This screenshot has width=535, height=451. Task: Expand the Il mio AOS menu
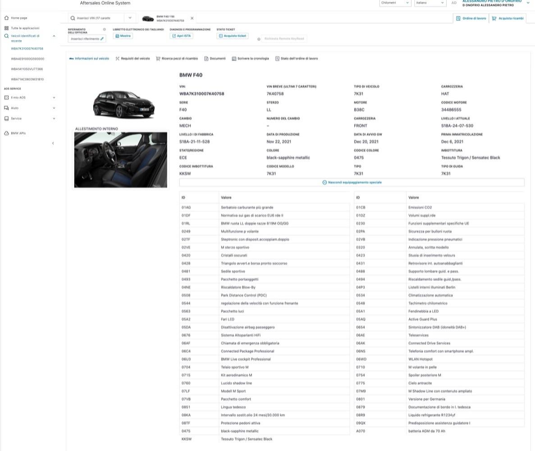(x=54, y=98)
